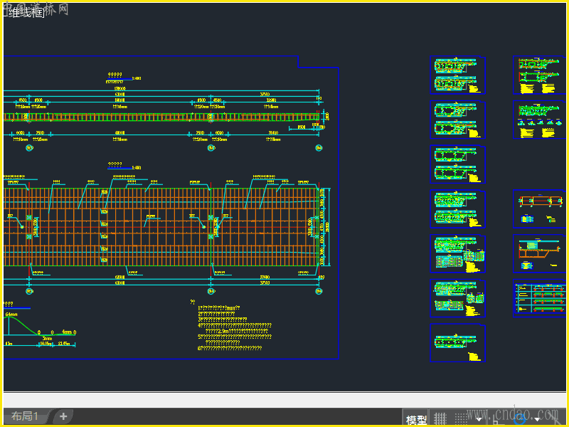Viewport: 569px width, 427px height.
Task: Add a new layout with the plus button
Action: tap(63, 416)
